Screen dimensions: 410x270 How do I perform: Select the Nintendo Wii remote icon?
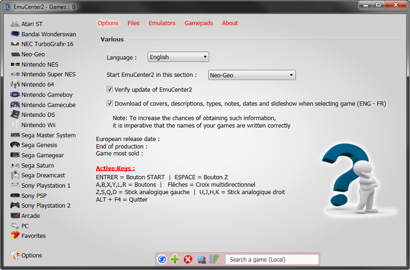pos(15,125)
